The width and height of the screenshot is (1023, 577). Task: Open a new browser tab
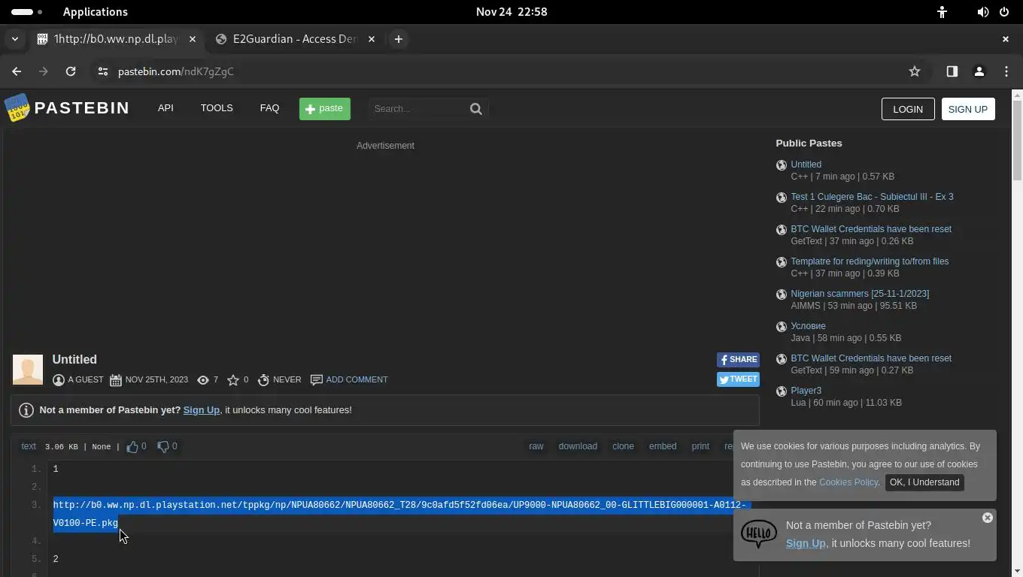[x=399, y=39]
